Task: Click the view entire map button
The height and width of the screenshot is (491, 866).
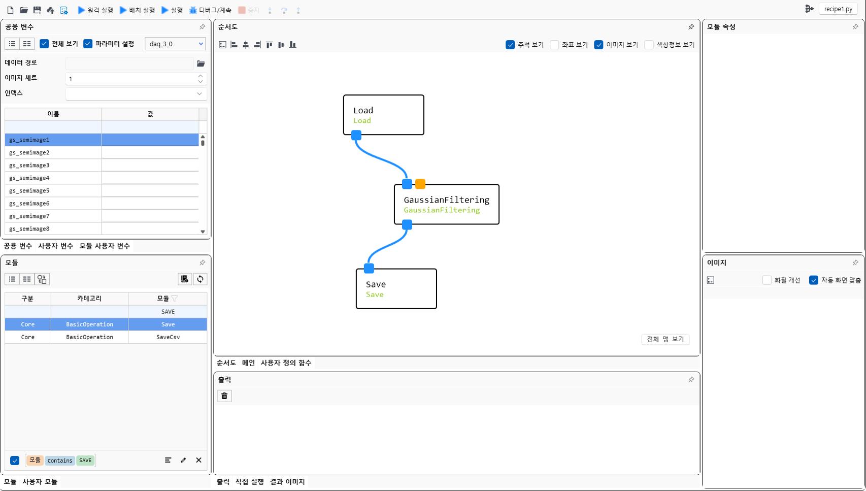Action: pos(665,339)
